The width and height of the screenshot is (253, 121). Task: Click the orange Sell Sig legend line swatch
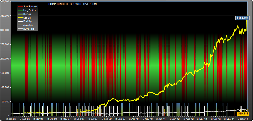(x=20, y=18)
